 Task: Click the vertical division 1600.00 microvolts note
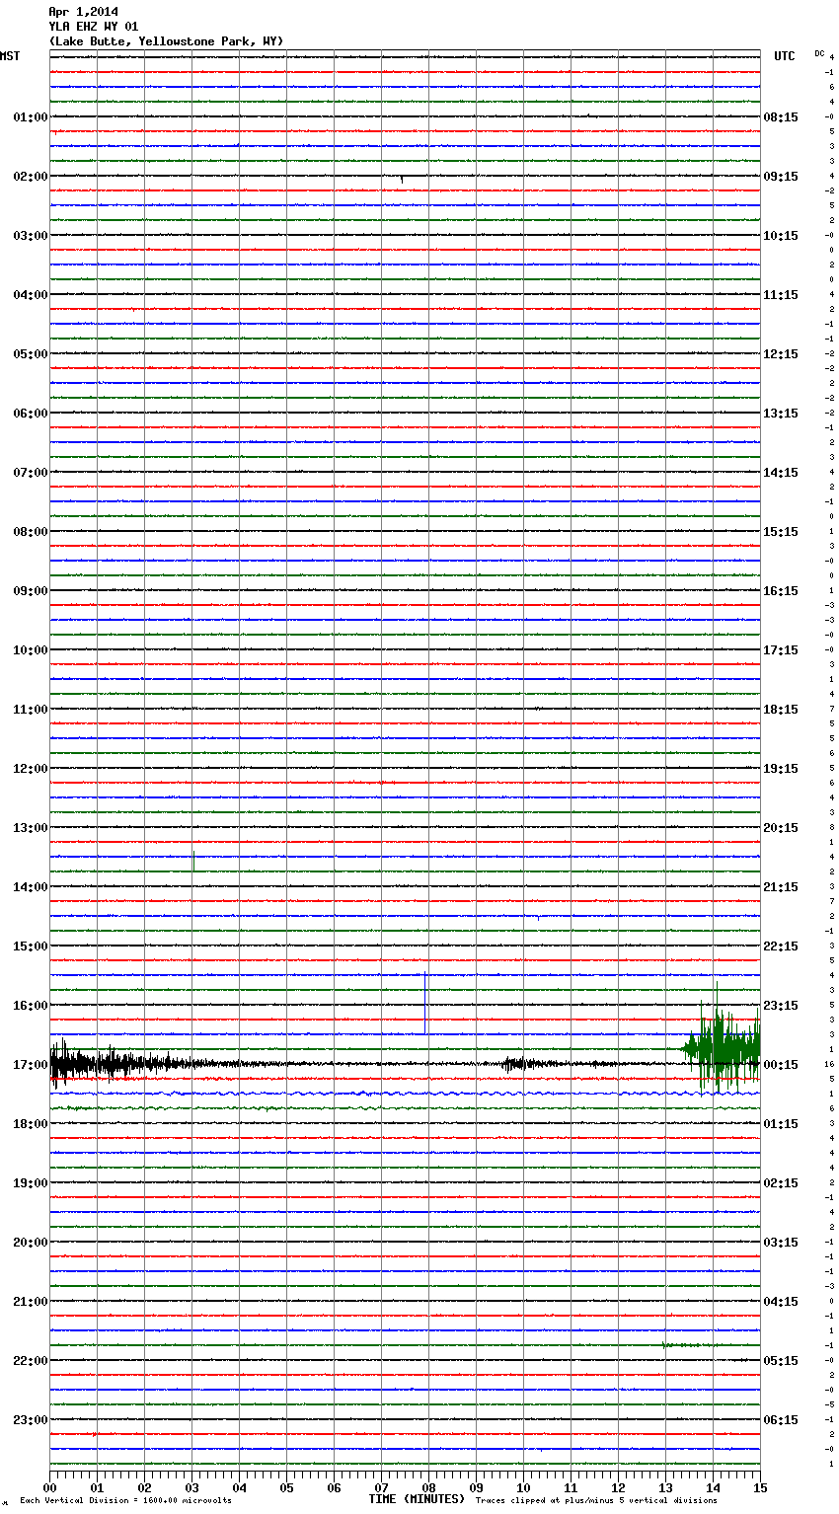[125, 1501]
